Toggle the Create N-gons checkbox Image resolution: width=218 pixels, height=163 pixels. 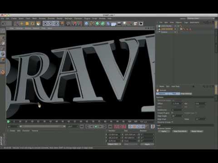click(172, 113)
